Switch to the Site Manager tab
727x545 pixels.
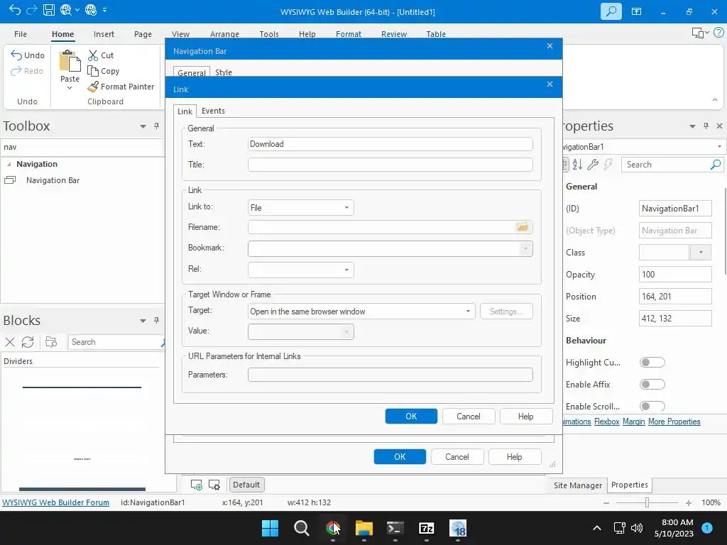pyautogui.click(x=578, y=485)
